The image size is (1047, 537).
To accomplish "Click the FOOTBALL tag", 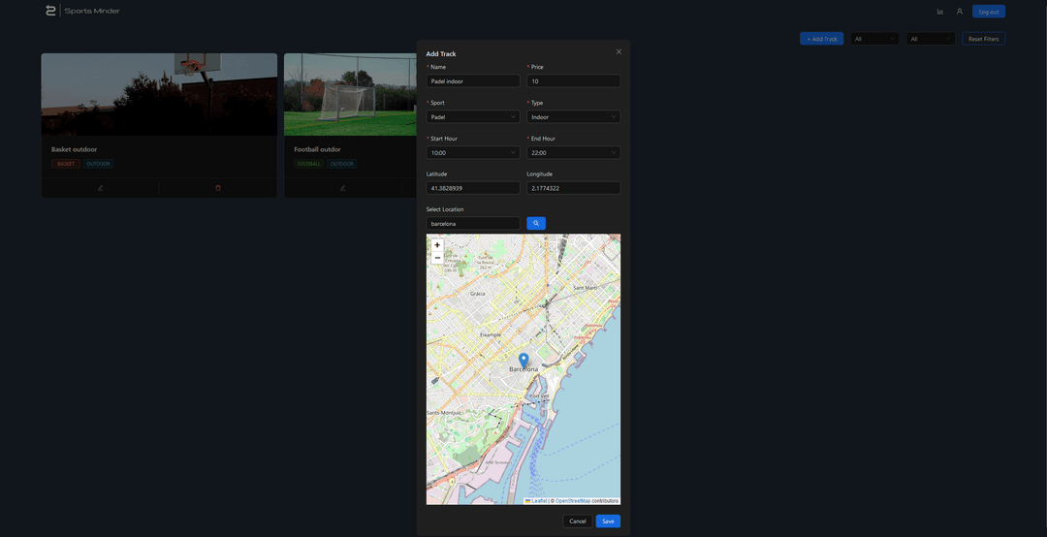I will 308,164.
